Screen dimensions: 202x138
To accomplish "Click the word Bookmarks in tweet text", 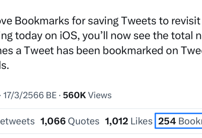I will pyautogui.click(x=42, y=21).
